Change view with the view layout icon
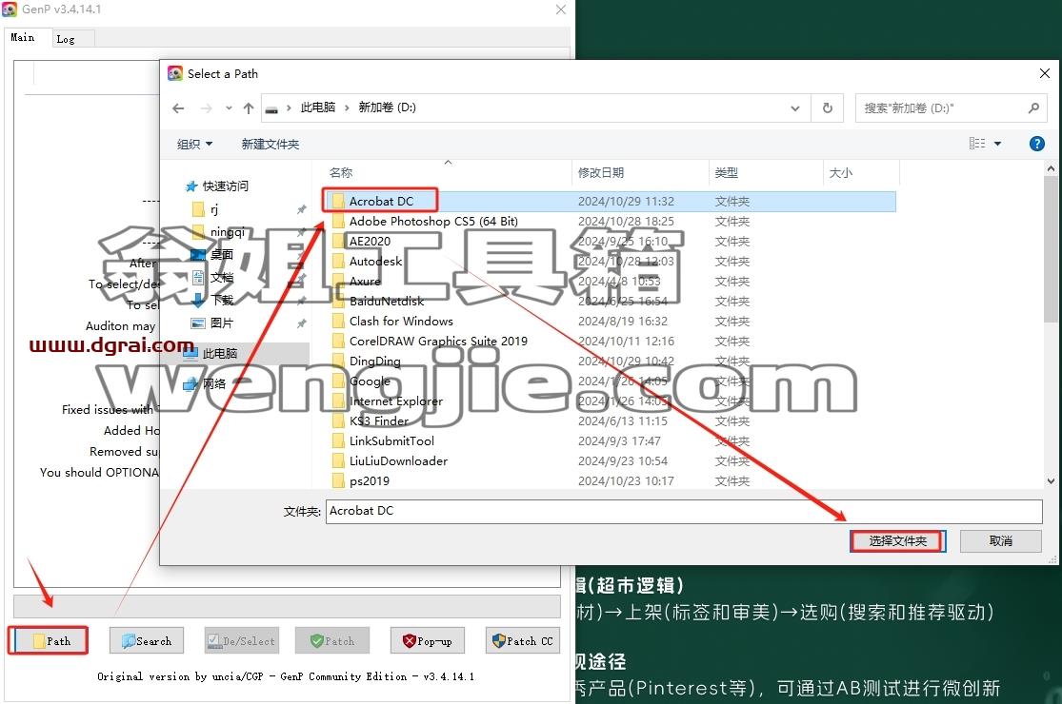1062x704 pixels. click(x=976, y=144)
